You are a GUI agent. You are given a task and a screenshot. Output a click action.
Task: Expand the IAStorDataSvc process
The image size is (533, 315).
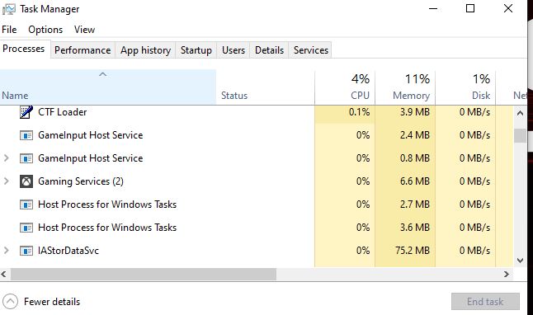click(x=6, y=251)
